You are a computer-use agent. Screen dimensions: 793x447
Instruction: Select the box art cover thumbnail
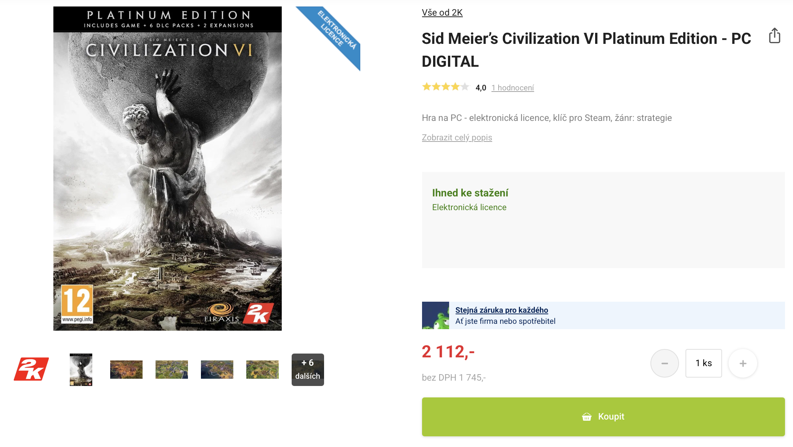pyautogui.click(x=81, y=370)
